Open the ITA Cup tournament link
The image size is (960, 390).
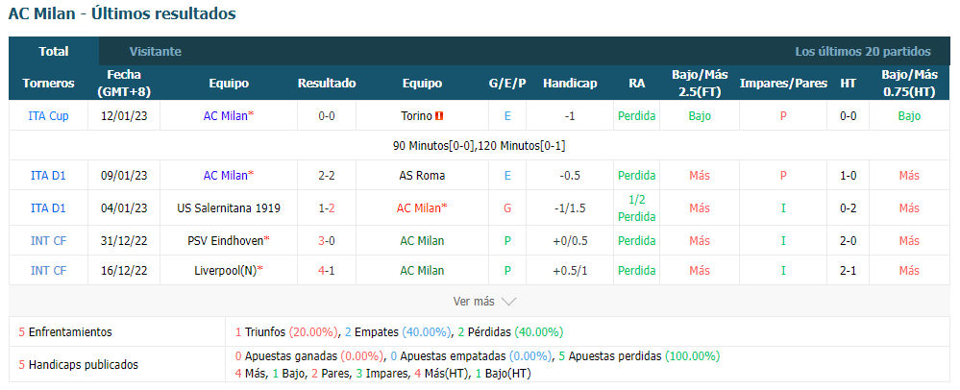tap(48, 115)
